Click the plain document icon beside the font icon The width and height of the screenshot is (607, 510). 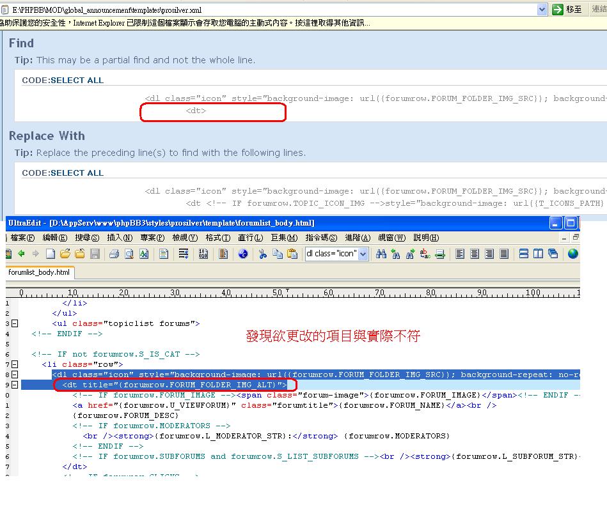[x=164, y=254]
